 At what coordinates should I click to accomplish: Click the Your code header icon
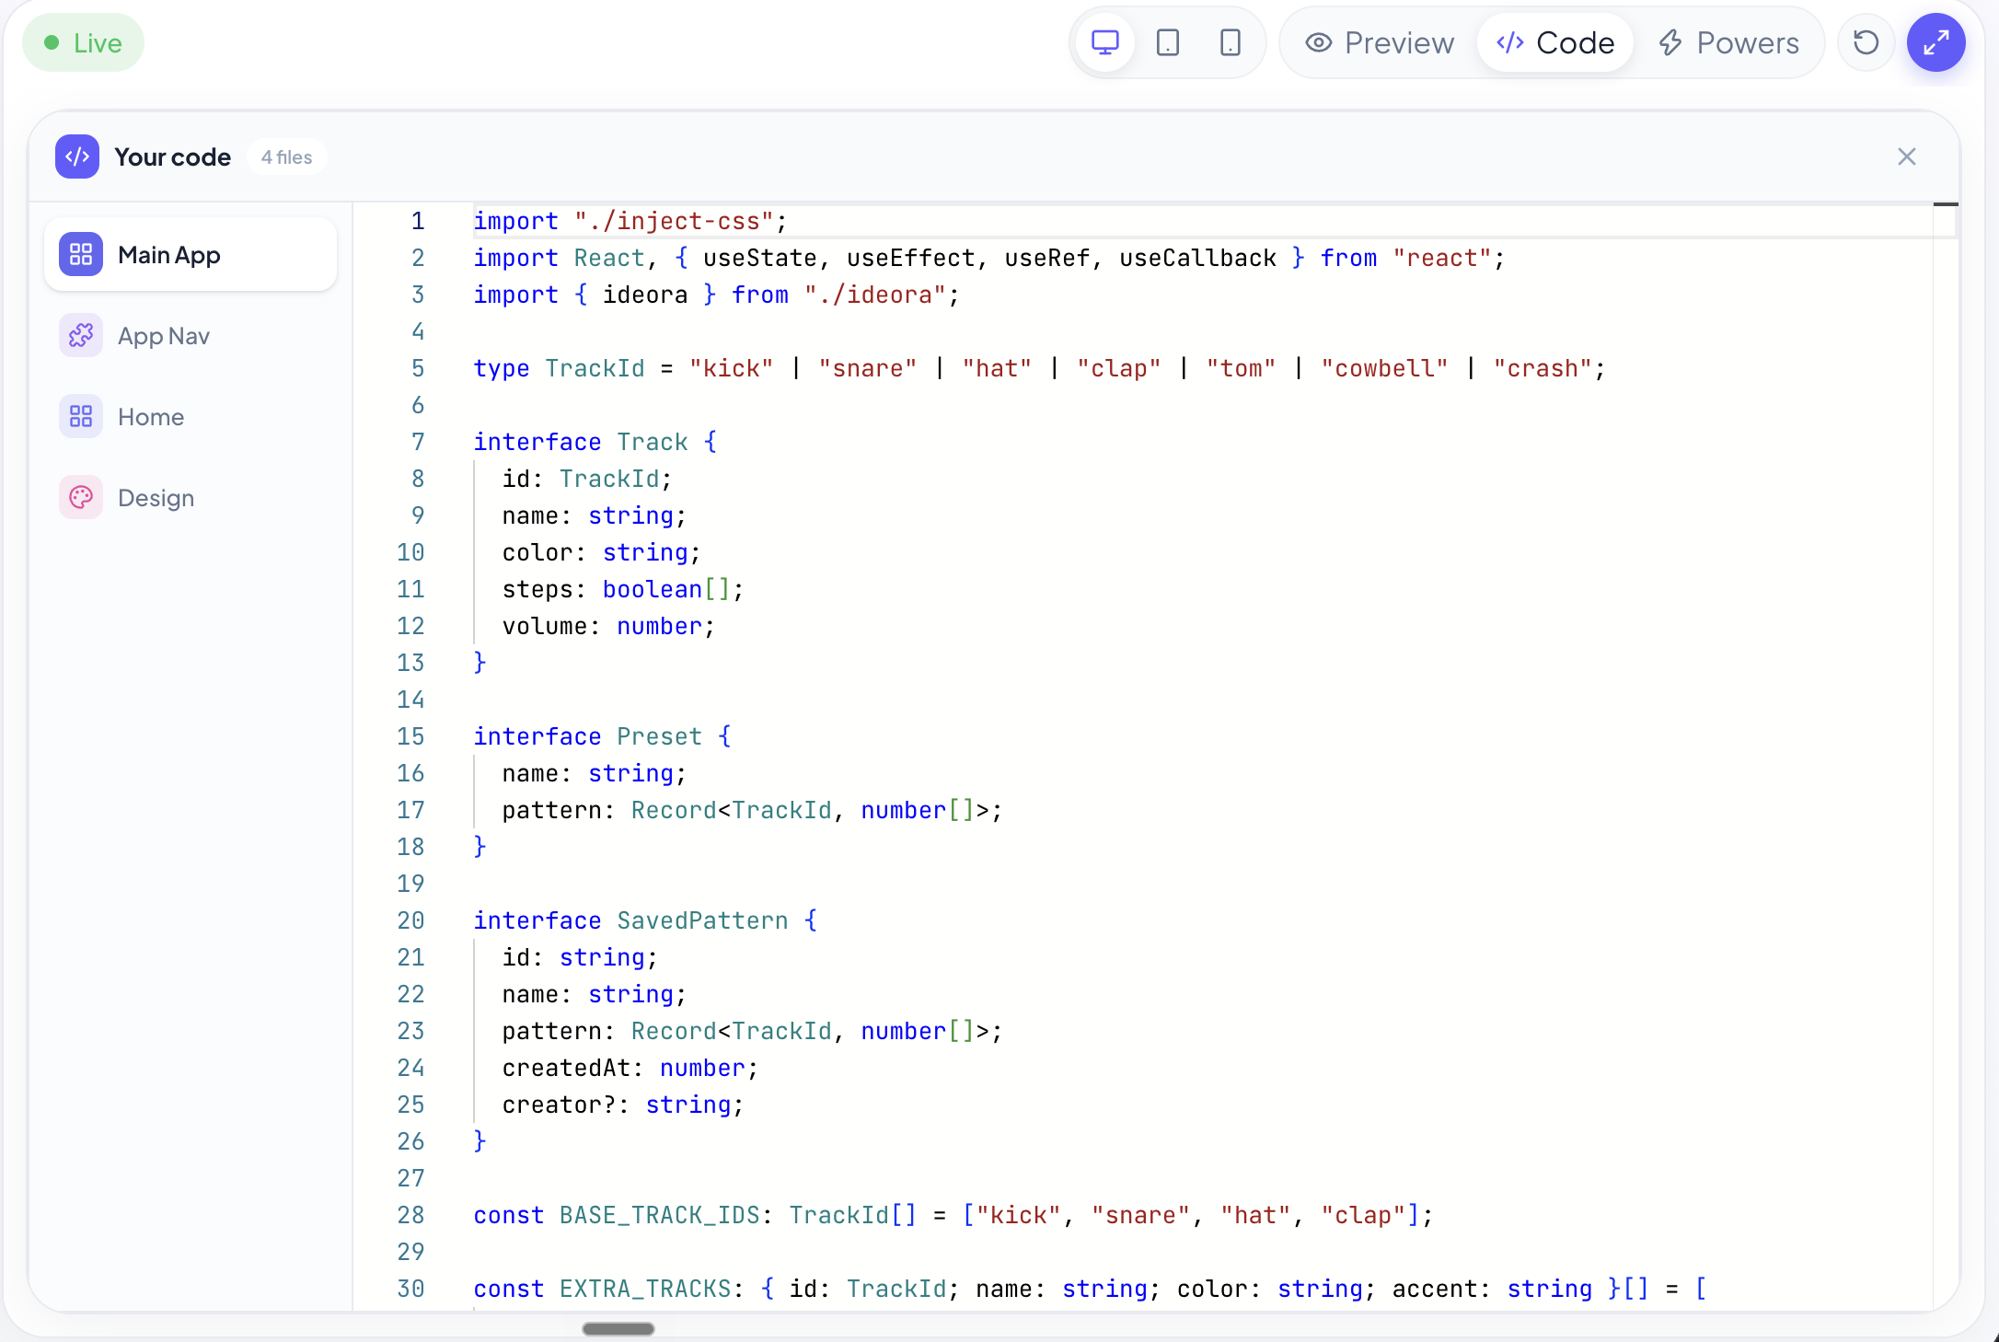pyautogui.click(x=77, y=157)
